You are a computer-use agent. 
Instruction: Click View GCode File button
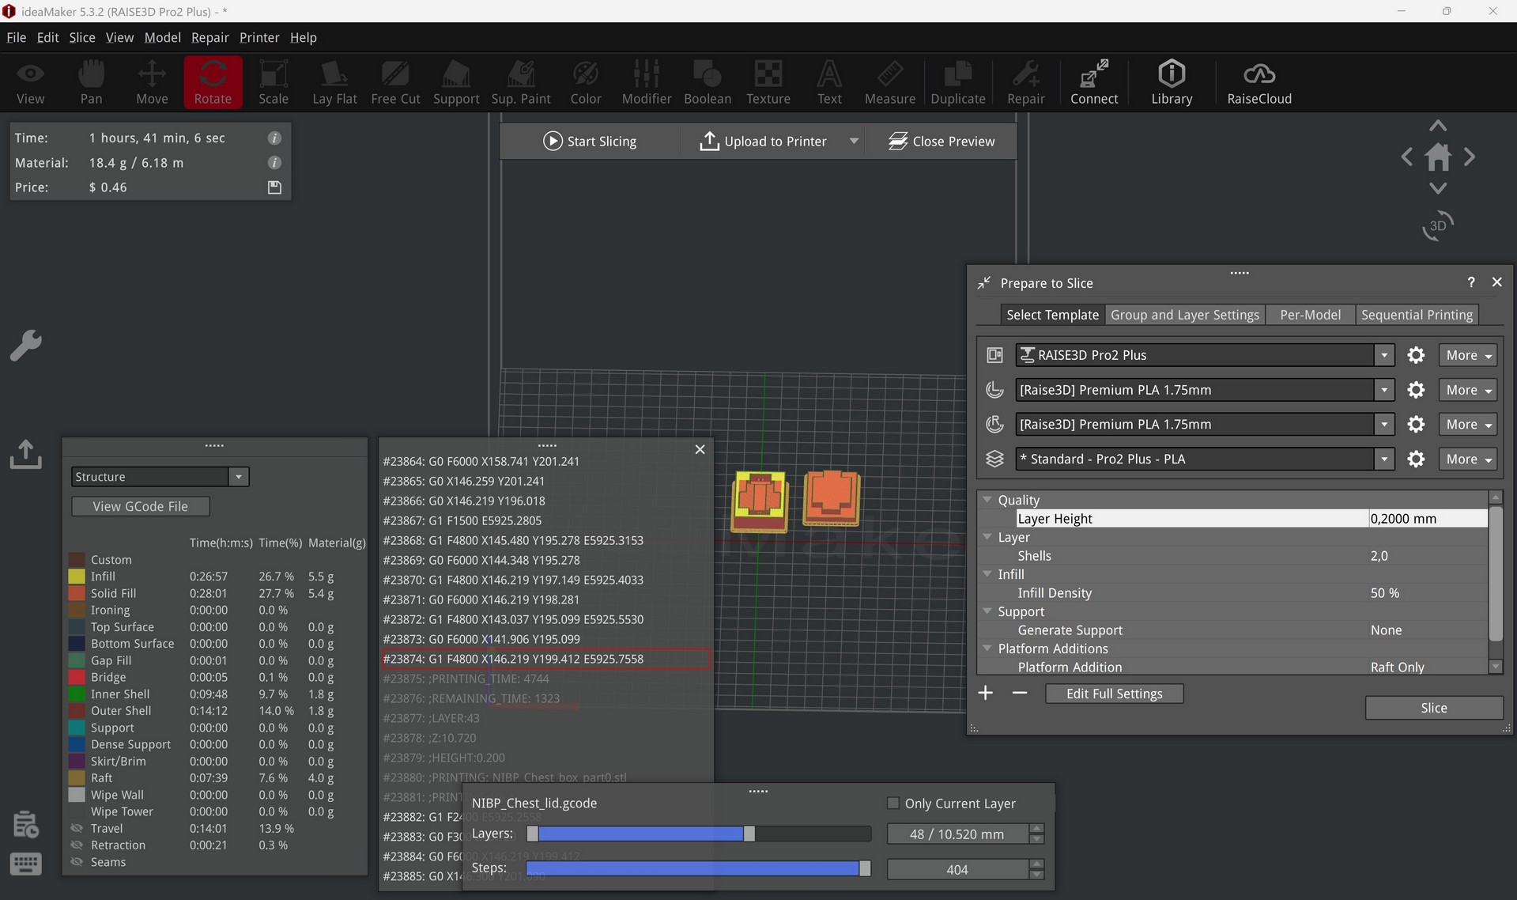coord(140,506)
